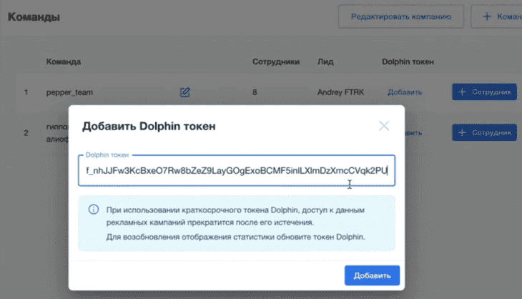Click the dialog title Добавить Dolphin токен
This screenshot has width=522, height=299.
[x=149, y=126]
